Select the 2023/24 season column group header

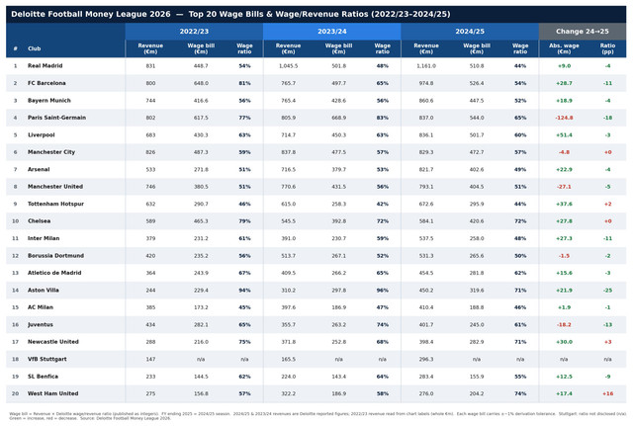[332, 32]
